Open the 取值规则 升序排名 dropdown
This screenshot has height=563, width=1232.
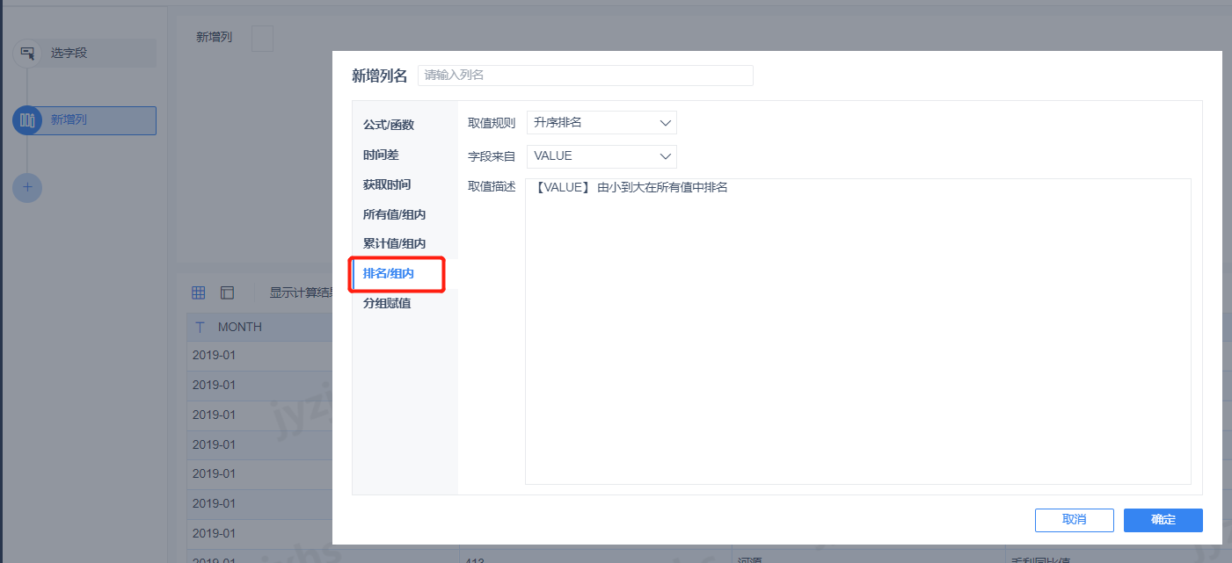601,123
